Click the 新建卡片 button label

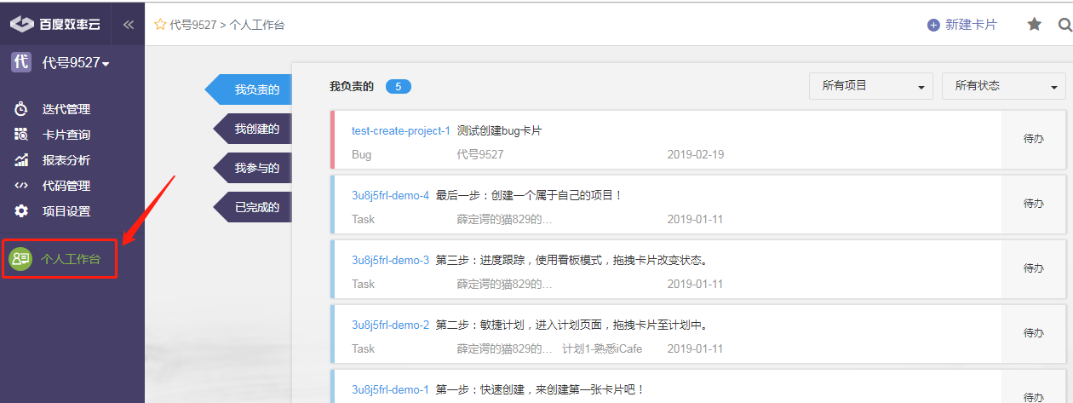pos(971,25)
